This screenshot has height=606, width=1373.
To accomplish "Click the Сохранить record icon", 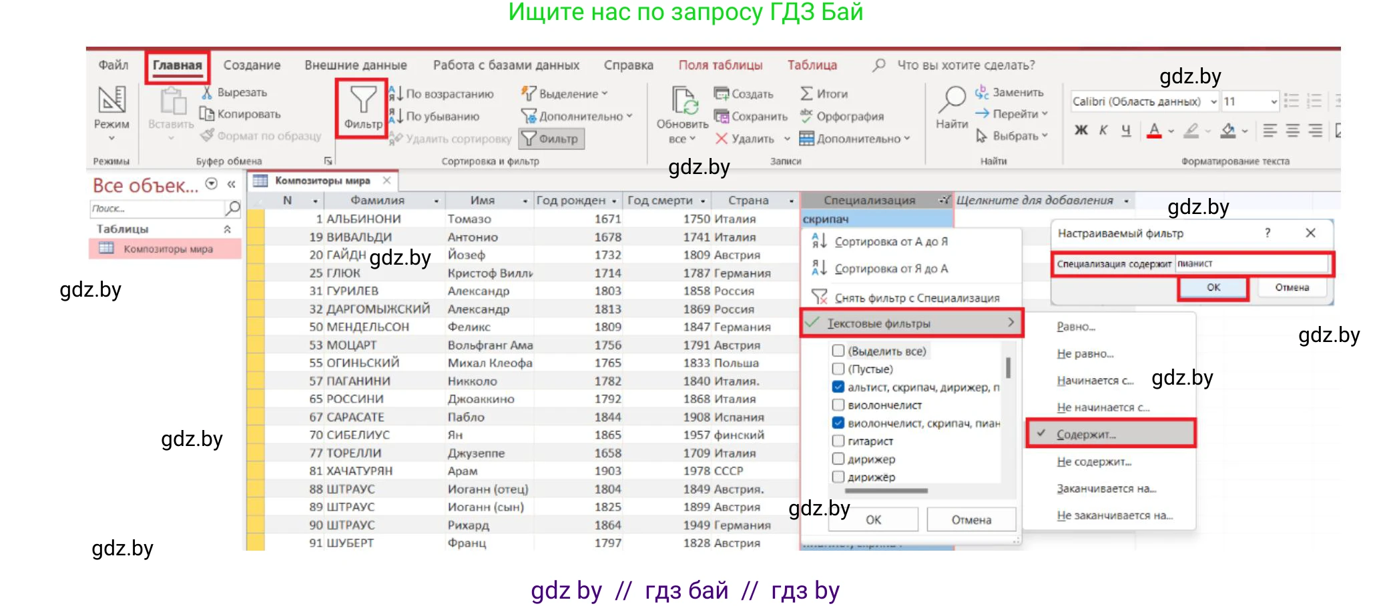I will (x=722, y=116).
